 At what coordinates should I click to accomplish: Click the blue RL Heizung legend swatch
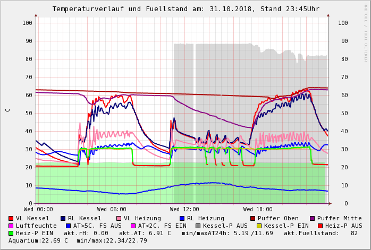pos(182,219)
